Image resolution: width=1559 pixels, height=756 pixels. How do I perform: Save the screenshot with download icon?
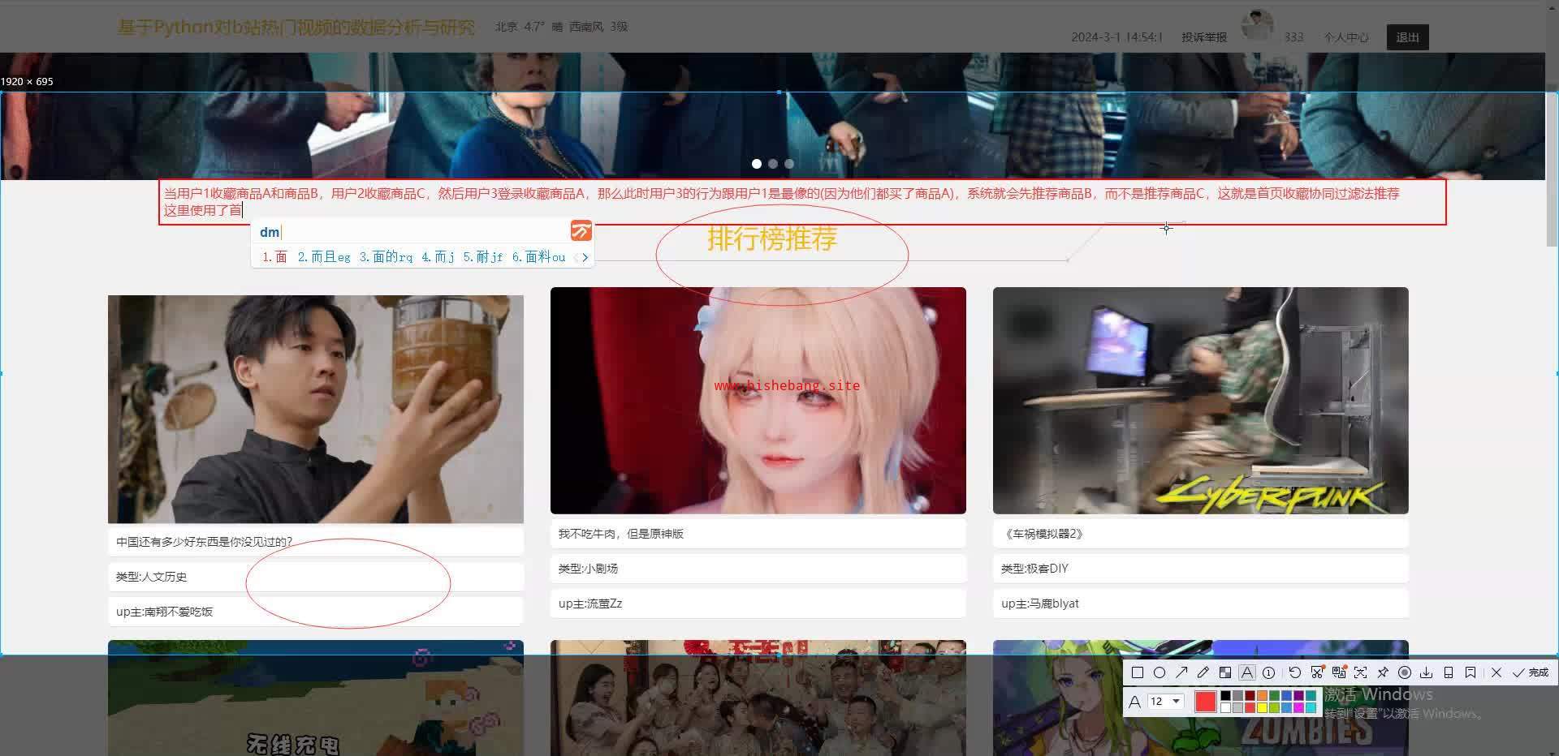pyautogui.click(x=1427, y=672)
